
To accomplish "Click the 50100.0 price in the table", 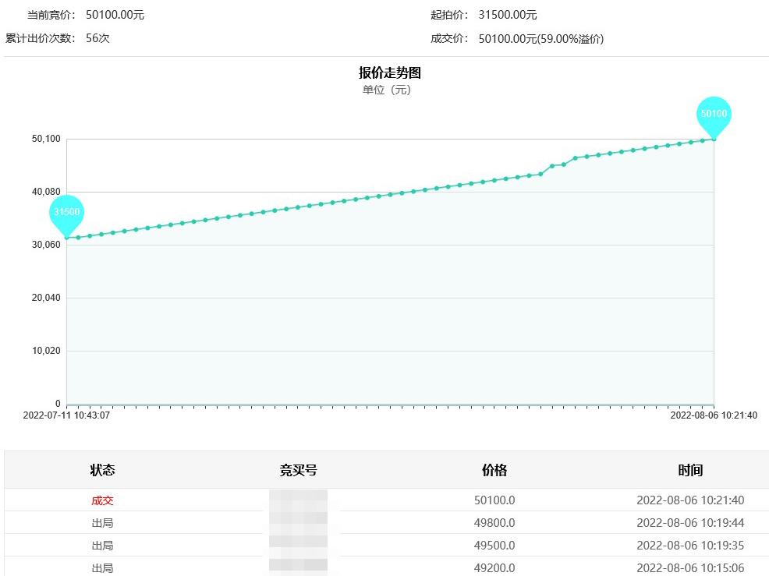I will pyautogui.click(x=494, y=500).
